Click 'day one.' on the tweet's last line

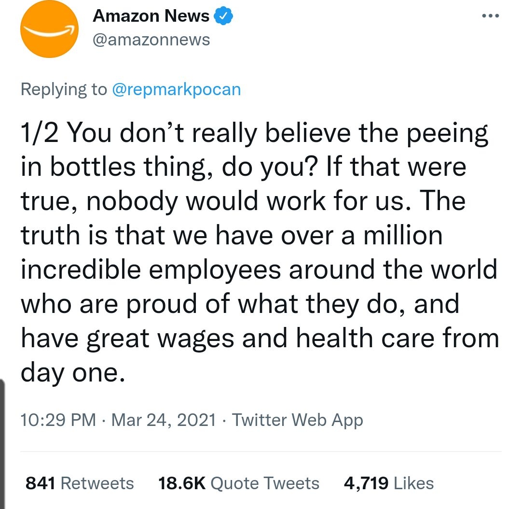pyautogui.click(x=73, y=373)
